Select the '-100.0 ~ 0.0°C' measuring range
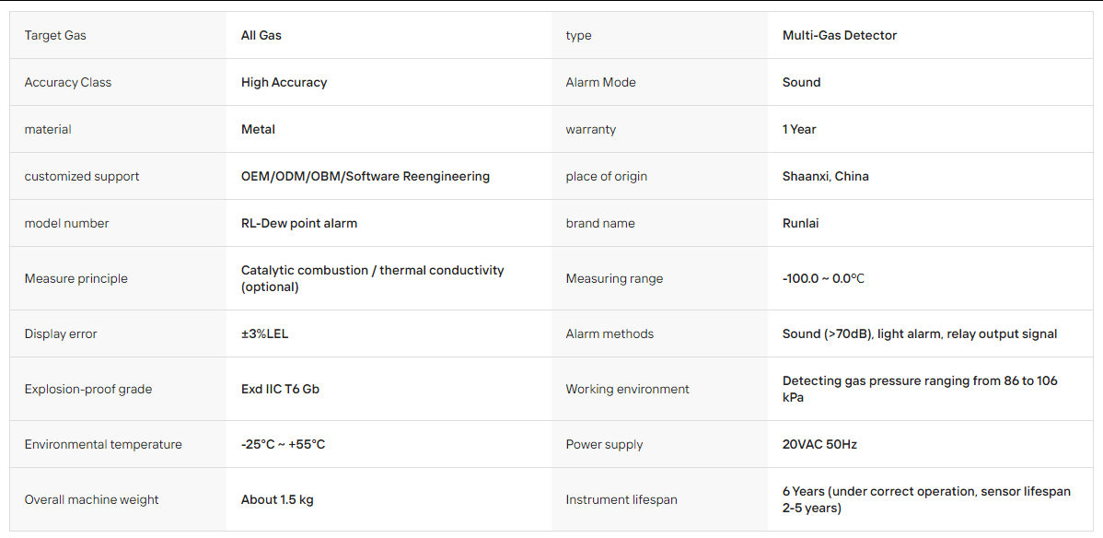The height and width of the screenshot is (538, 1103). (823, 279)
